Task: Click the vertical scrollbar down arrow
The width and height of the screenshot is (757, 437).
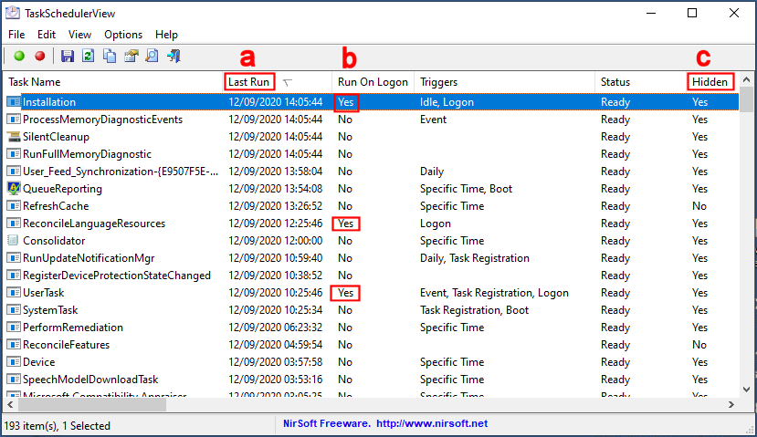Action: pyautogui.click(x=746, y=388)
